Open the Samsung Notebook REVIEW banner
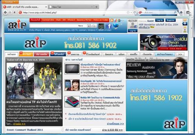195x135 pixels. coord(157,68)
